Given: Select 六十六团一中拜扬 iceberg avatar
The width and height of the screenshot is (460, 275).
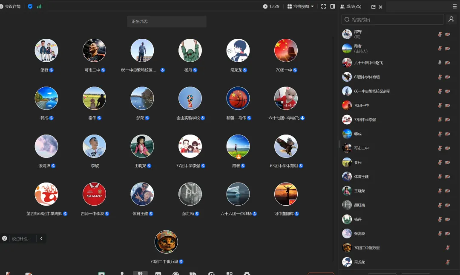Looking at the screenshot, I should point(238,194).
